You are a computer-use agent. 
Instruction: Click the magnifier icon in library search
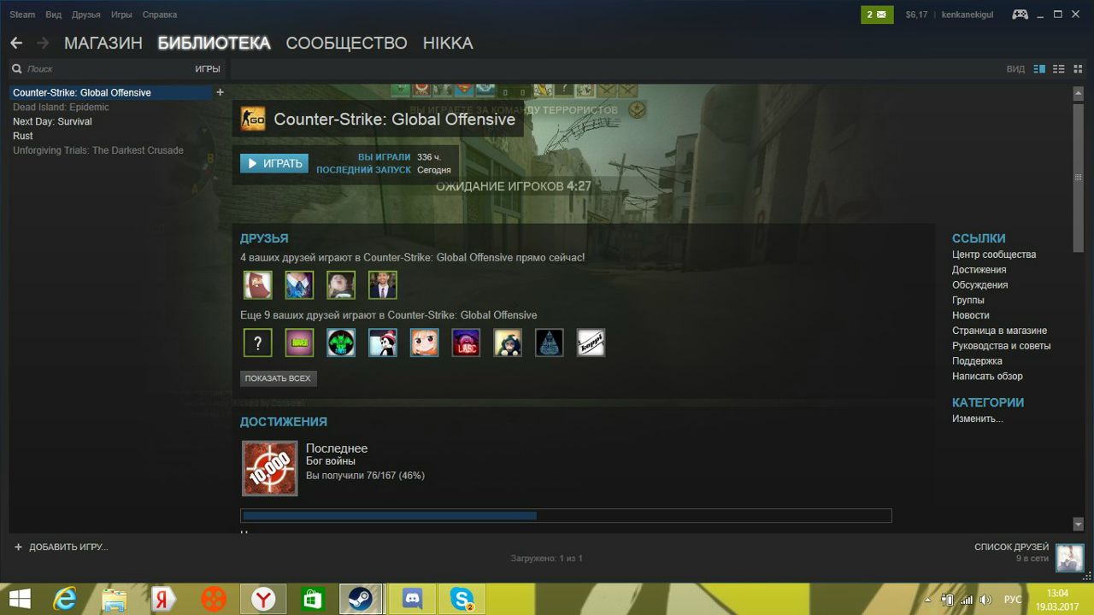(16, 69)
